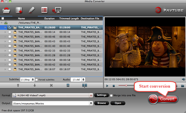Check the 00:00:14 title checkbox
186x113 pixels.
click(x=10, y=32)
